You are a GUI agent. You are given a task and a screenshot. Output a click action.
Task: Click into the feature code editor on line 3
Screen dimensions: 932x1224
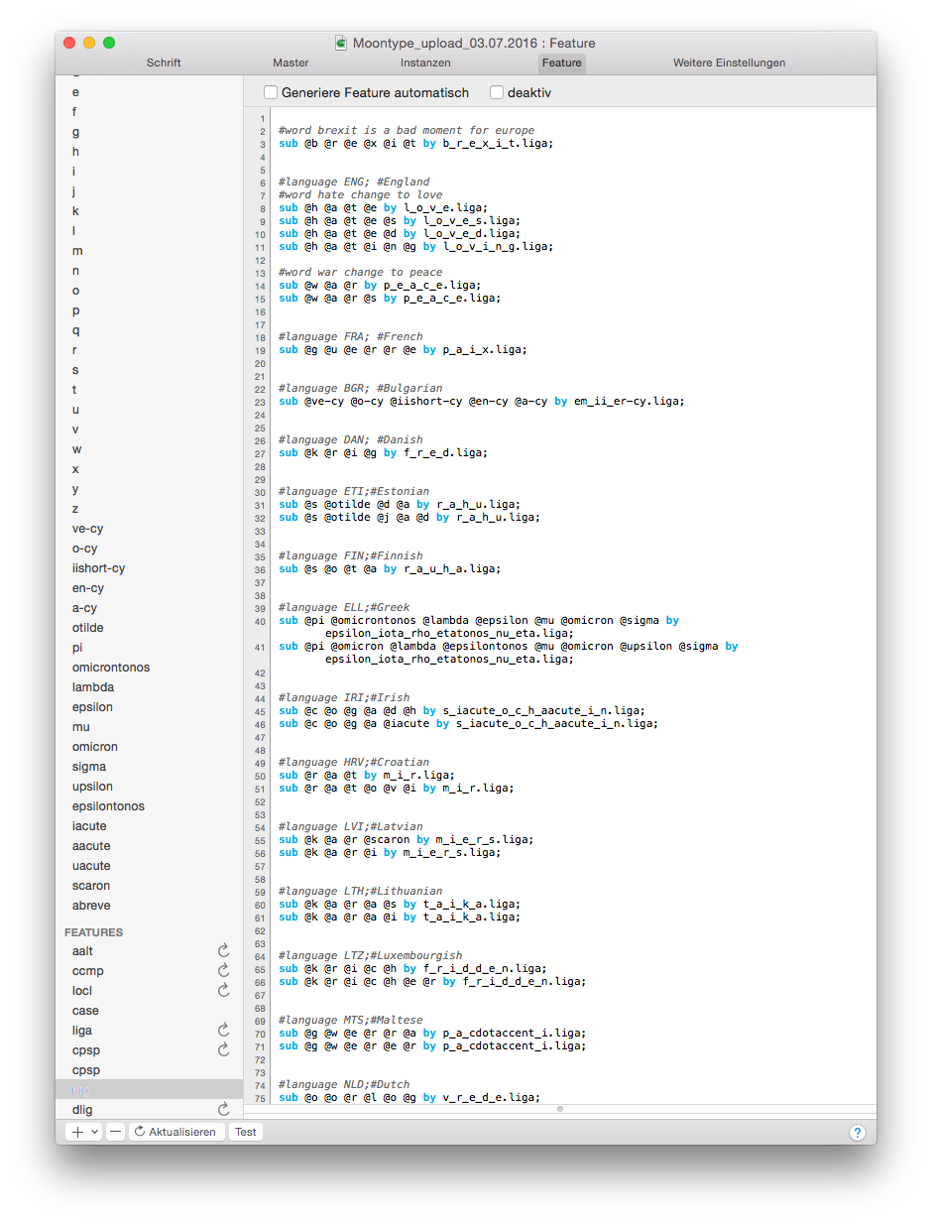tap(595, 144)
